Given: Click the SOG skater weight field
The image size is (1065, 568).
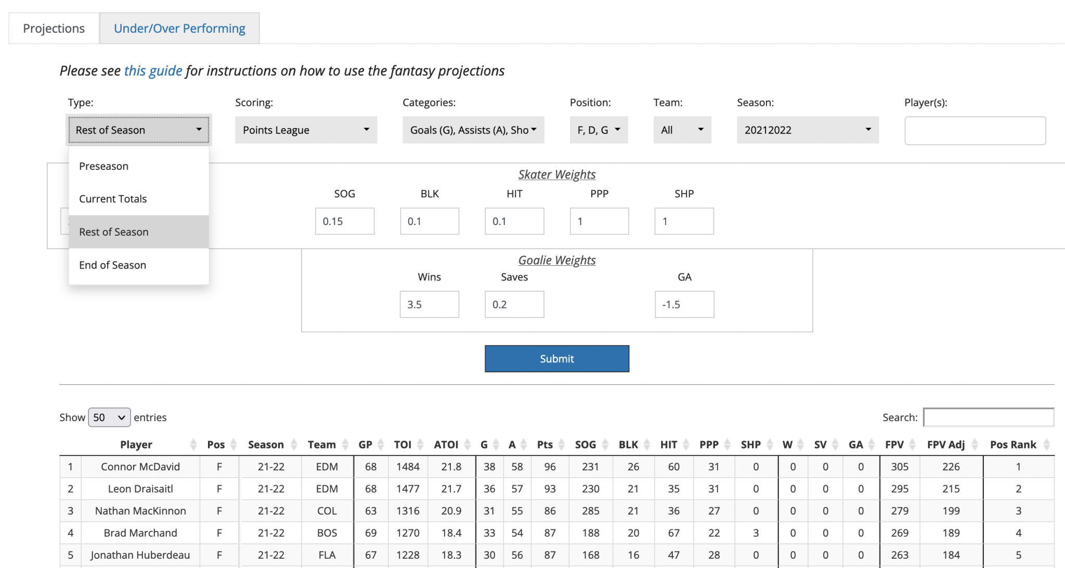Looking at the screenshot, I should coord(344,221).
